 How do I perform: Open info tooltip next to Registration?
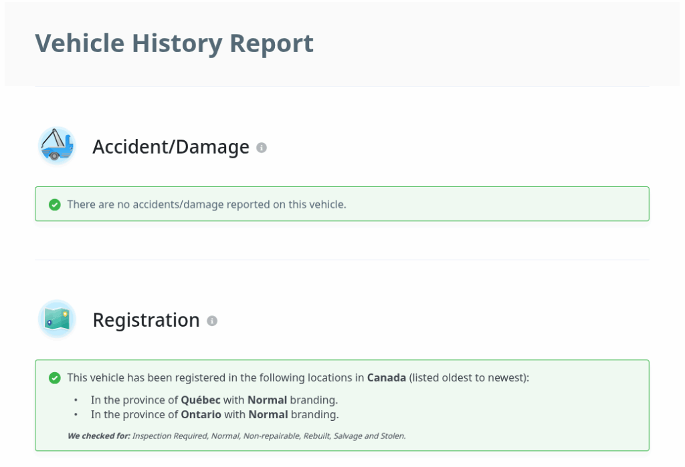[212, 321]
